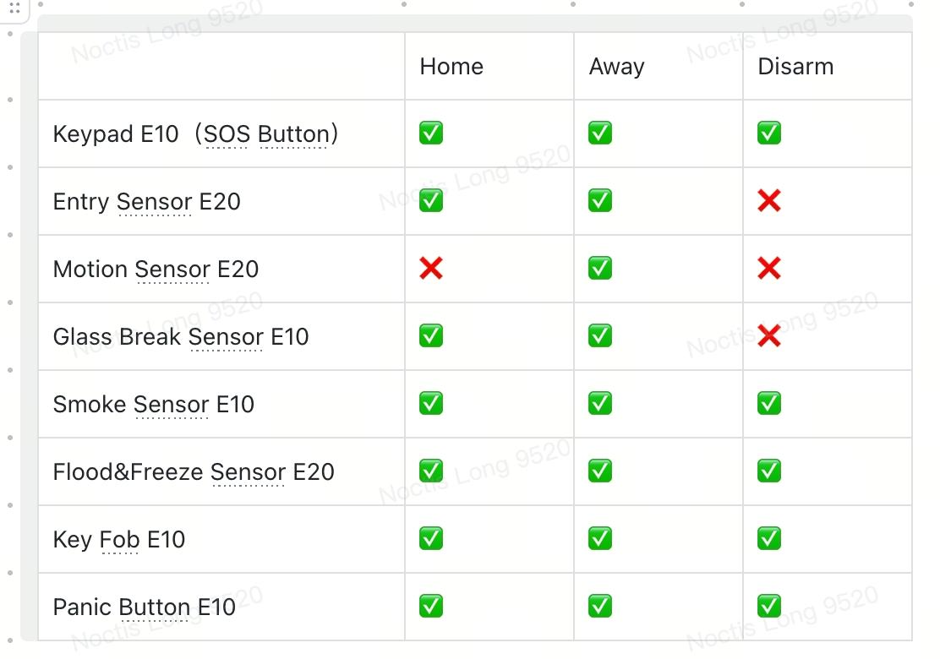Image resolution: width=940 pixels, height=659 pixels.
Task: Click the Smoke Sensor E10 label
Action: pos(153,405)
